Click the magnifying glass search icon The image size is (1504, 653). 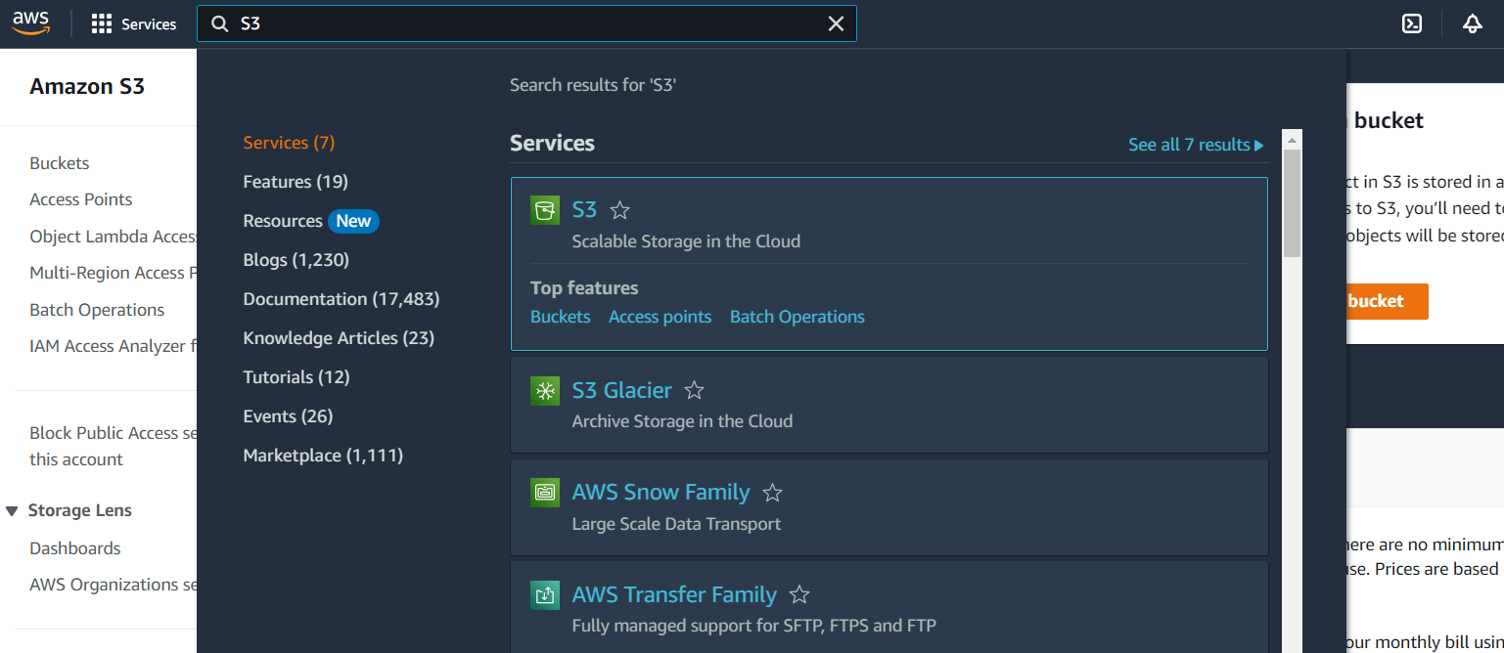[x=219, y=23]
